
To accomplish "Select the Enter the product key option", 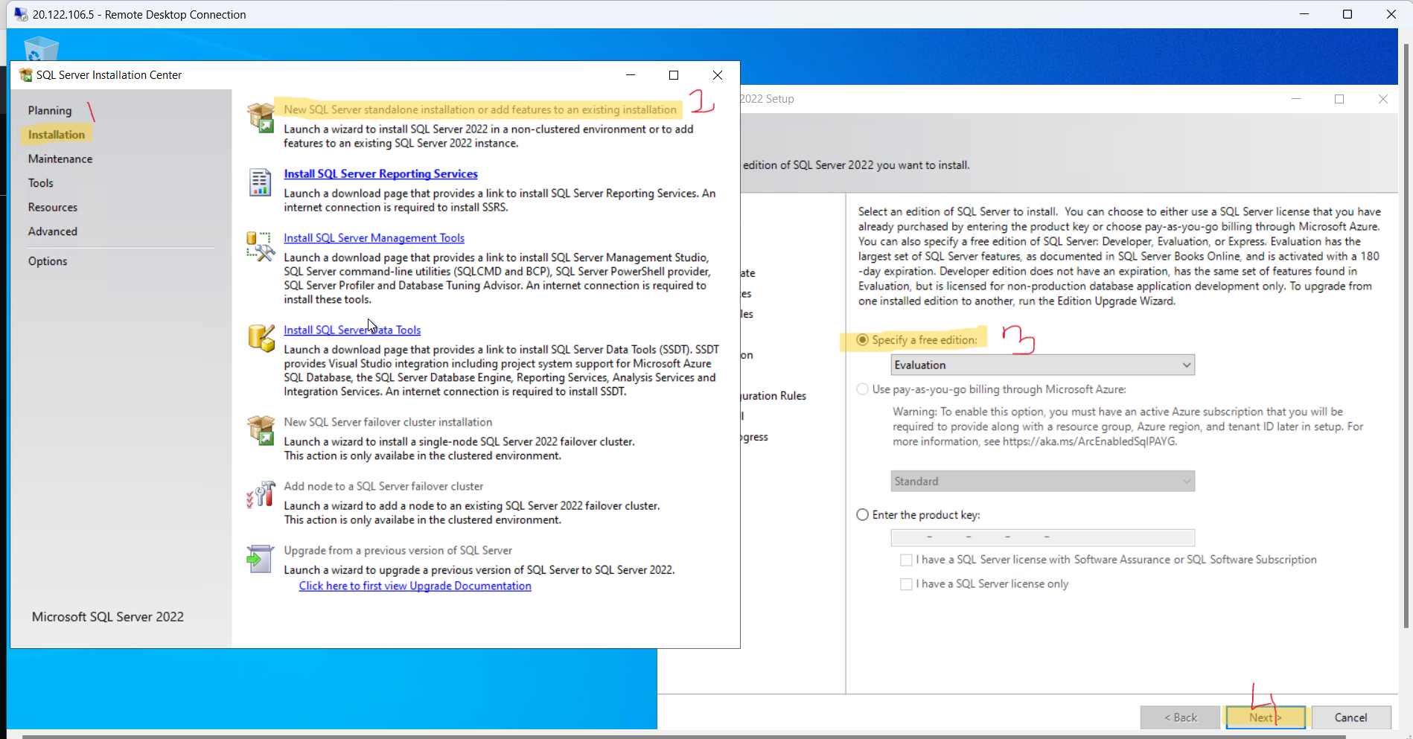I will click(862, 515).
